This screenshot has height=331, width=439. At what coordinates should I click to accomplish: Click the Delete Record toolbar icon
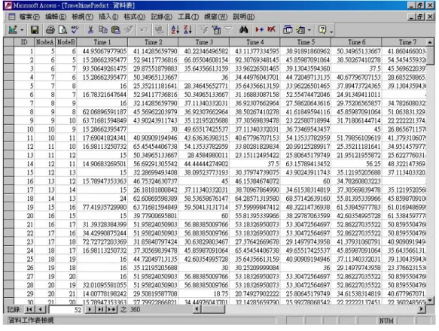coord(272,29)
